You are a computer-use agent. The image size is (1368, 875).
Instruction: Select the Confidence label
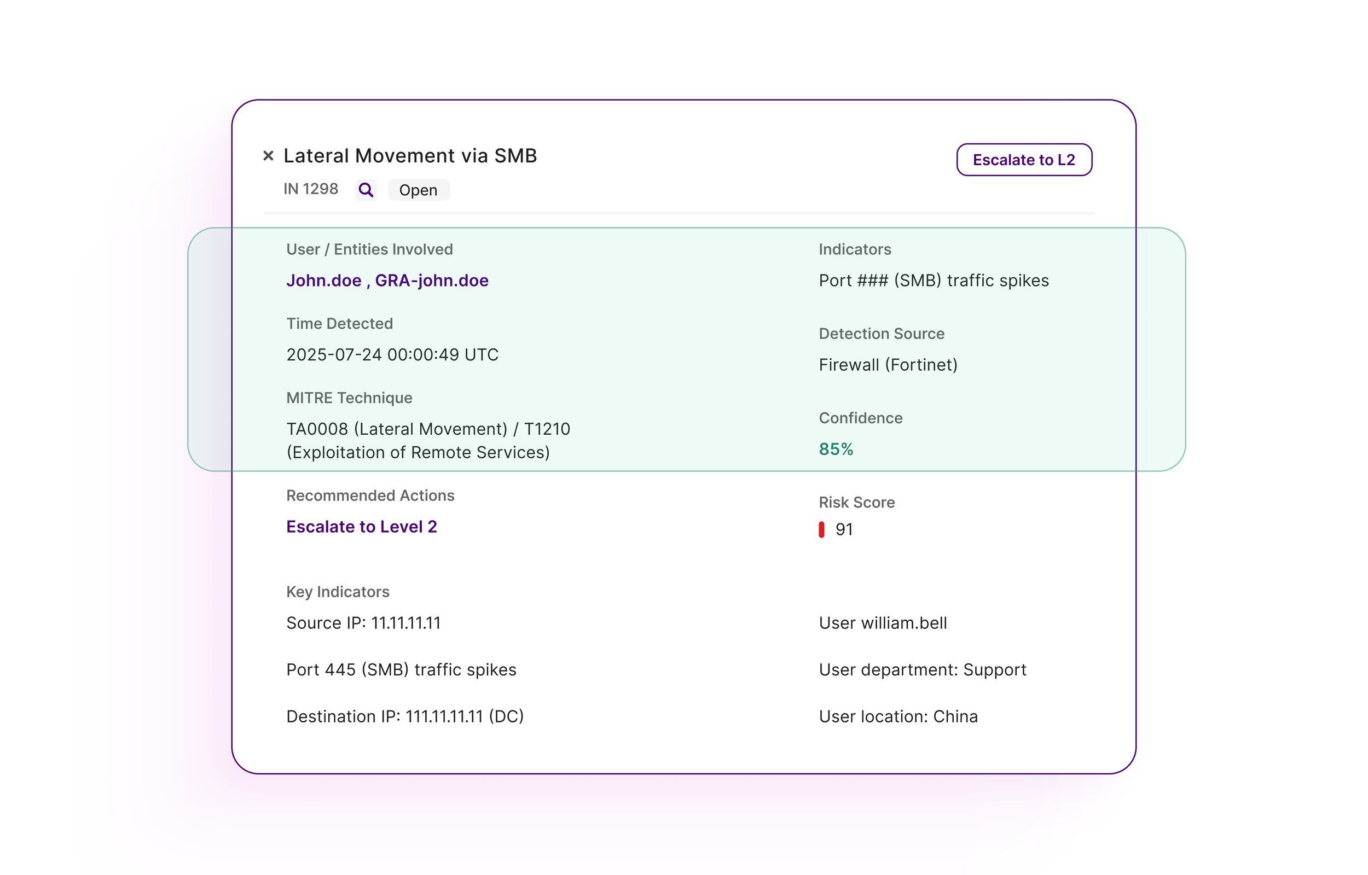tap(860, 418)
